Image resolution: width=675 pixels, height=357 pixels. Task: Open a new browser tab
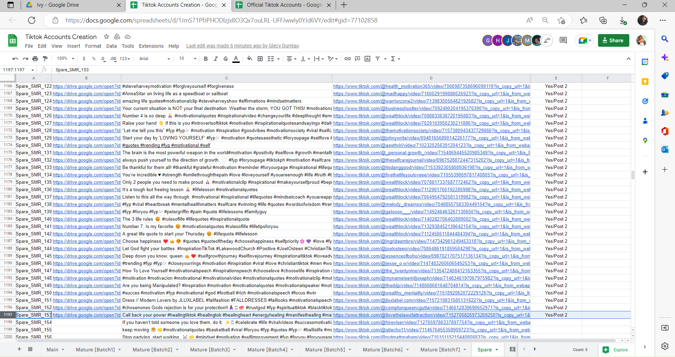(344, 5)
